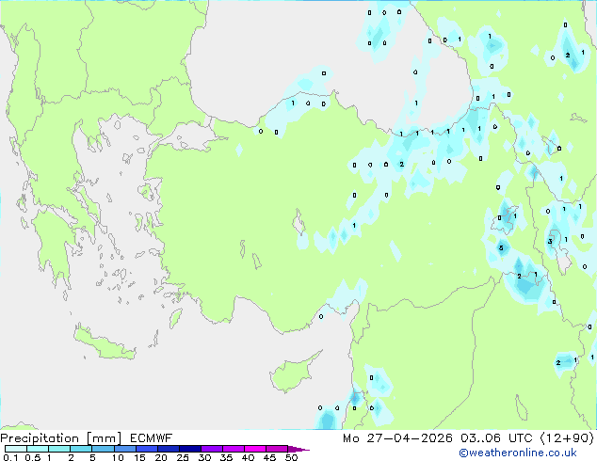The image size is (597, 461).
Task: Pick the 2 to 5 mm legend swatch
Action: click(x=81, y=449)
